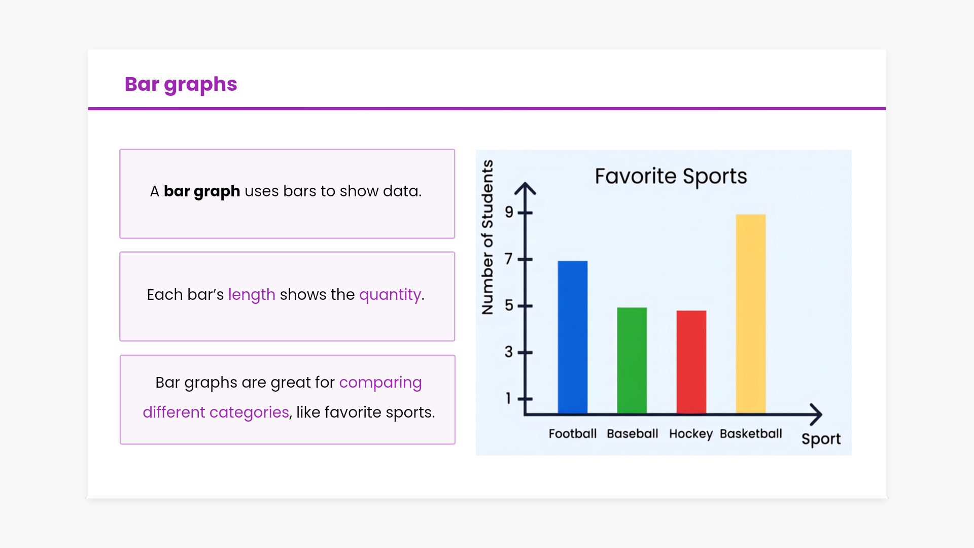Viewport: 974px width, 548px height.
Task: Click the purple word "comparing"
Action: (380, 383)
